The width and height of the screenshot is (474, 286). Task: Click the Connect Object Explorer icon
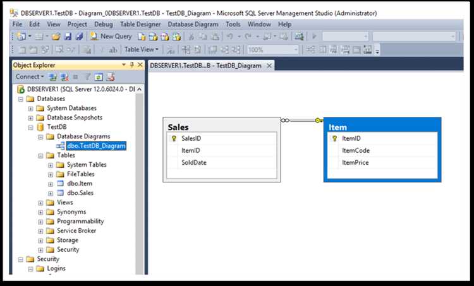[52, 77]
